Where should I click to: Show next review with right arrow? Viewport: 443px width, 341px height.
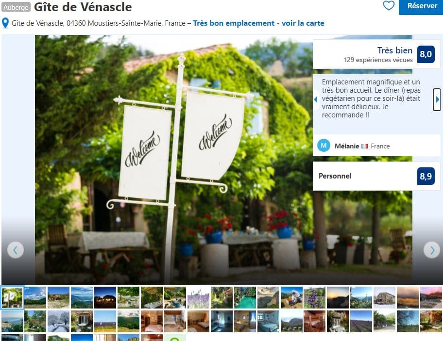(437, 99)
